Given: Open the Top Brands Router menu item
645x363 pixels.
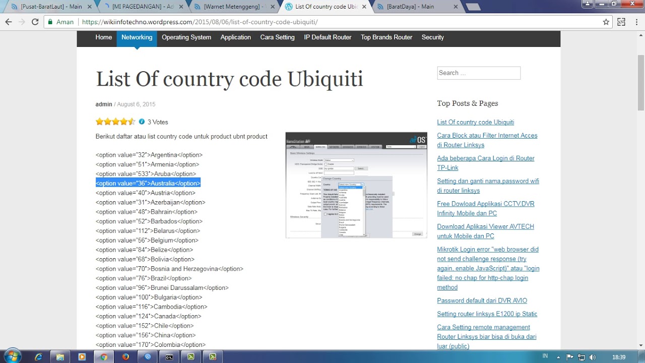Looking at the screenshot, I should pyautogui.click(x=386, y=37).
